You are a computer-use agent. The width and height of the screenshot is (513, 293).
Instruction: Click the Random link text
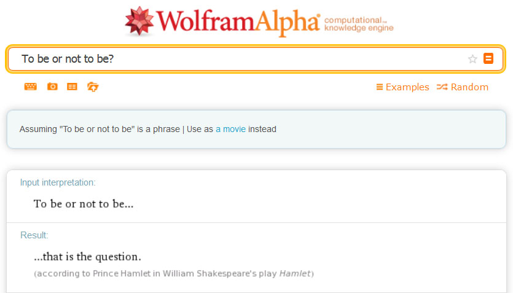[469, 87]
